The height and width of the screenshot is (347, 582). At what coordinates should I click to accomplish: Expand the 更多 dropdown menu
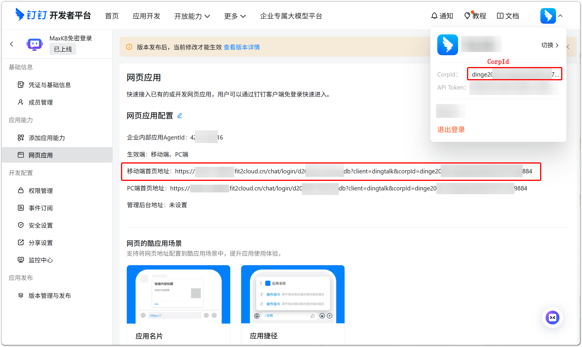(235, 16)
